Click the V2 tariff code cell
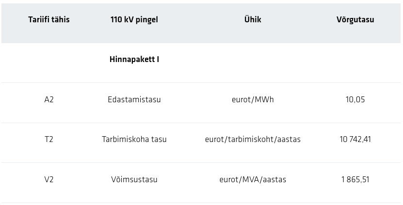This screenshot has height=205, width=403. coord(49,180)
